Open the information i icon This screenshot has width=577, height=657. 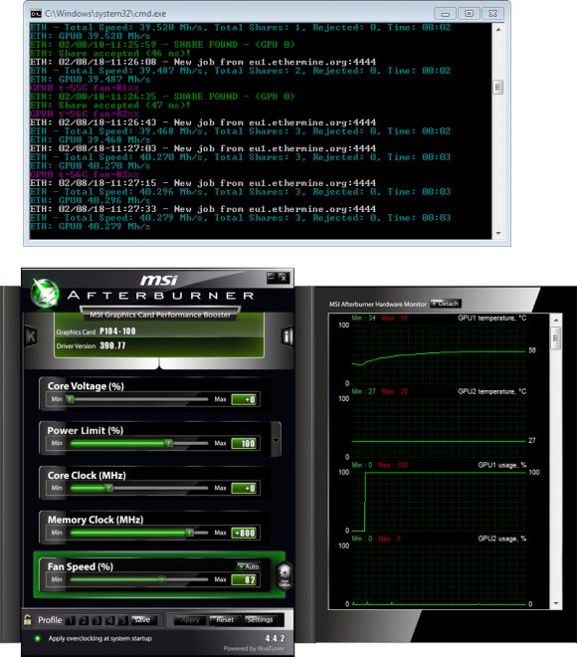288,336
